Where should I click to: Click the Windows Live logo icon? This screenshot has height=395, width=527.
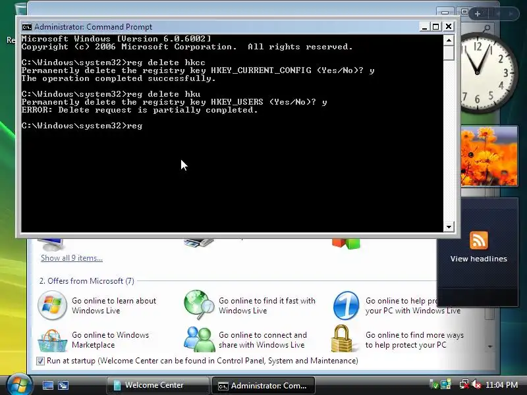52,305
